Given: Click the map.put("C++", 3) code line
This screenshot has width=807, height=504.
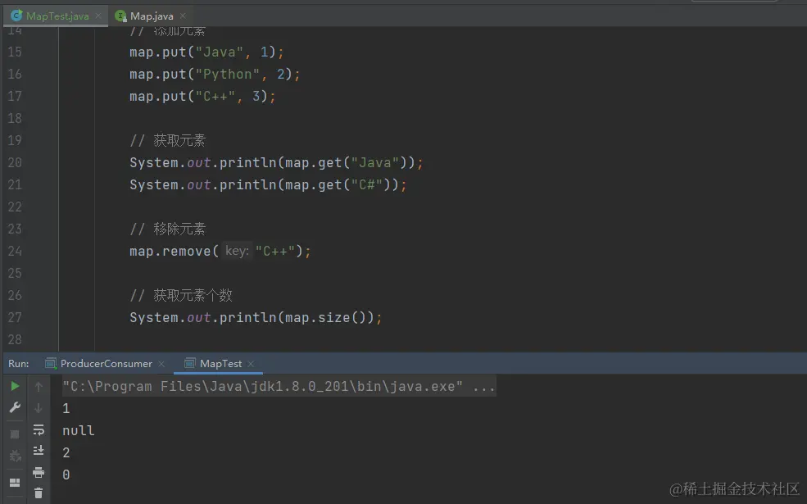Looking at the screenshot, I should [202, 96].
